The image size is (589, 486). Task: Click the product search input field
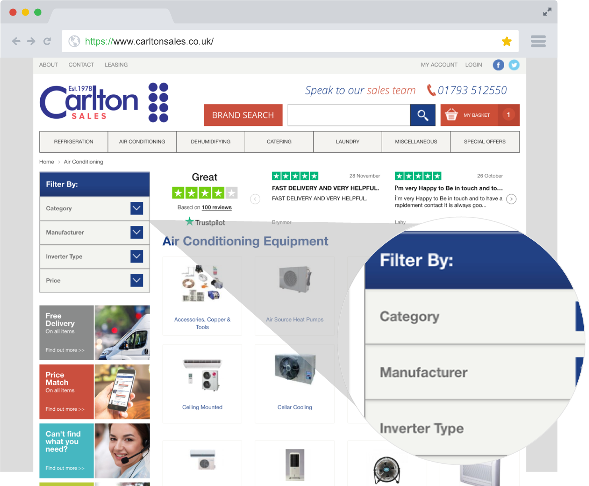pyautogui.click(x=349, y=115)
